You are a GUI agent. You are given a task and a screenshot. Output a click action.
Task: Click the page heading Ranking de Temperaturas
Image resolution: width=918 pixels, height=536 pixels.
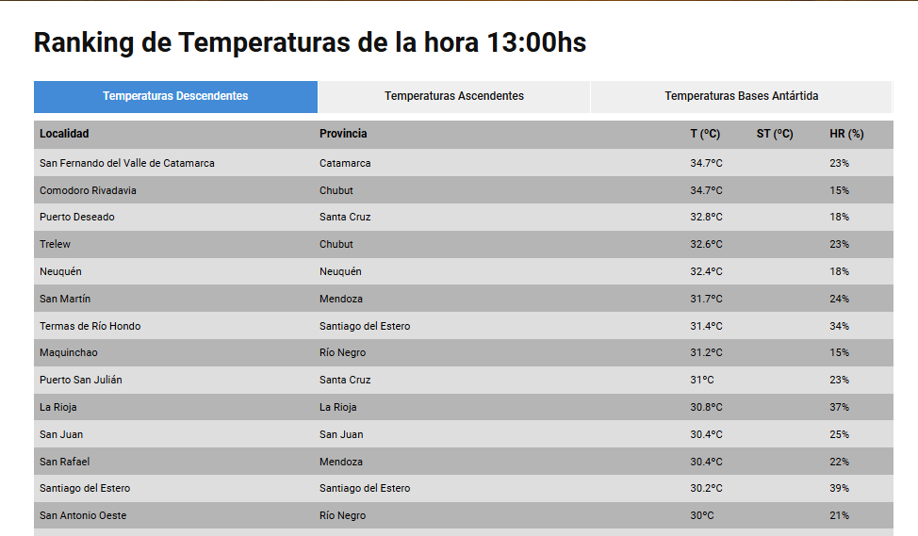tap(310, 42)
